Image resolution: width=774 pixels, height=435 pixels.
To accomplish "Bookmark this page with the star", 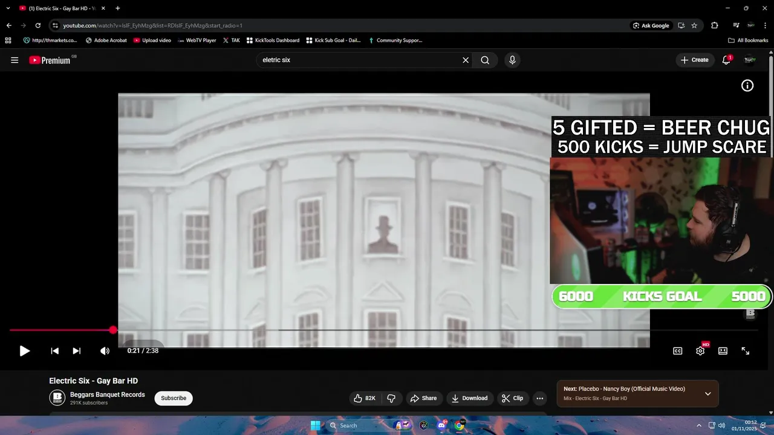I will pyautogui.click(x=694, y=25).
